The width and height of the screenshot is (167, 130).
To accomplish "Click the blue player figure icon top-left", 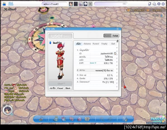I will pos(4,4).
